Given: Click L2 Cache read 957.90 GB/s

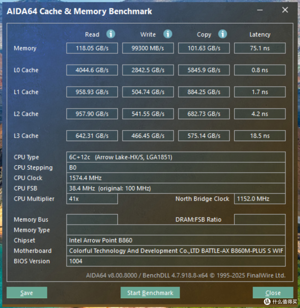Looking at the screenshot, I should pyautogui.click(x=92, y=114).
